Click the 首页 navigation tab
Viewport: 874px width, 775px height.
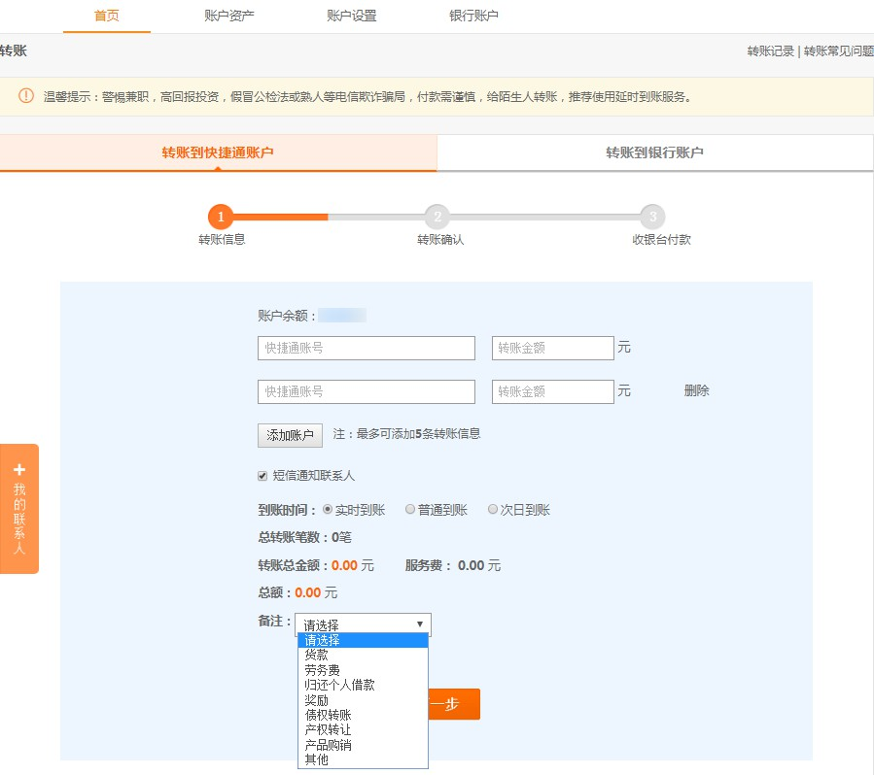point(106,17)
